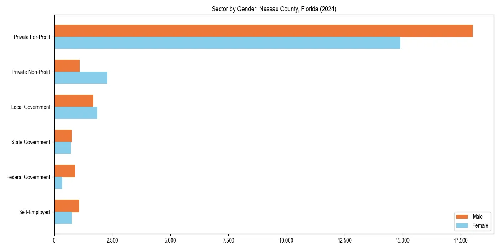This screenshot has height=250, width=500.
Task: Click the Private For-Profit axis label
Action: (32, 37)
